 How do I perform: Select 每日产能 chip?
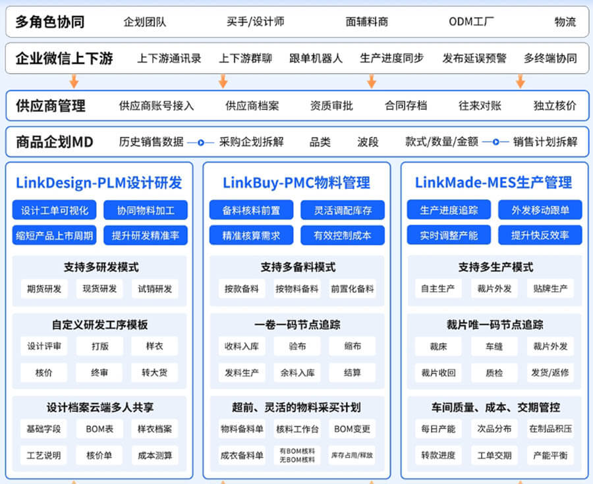pyautogui.click(x=438, y=429)
